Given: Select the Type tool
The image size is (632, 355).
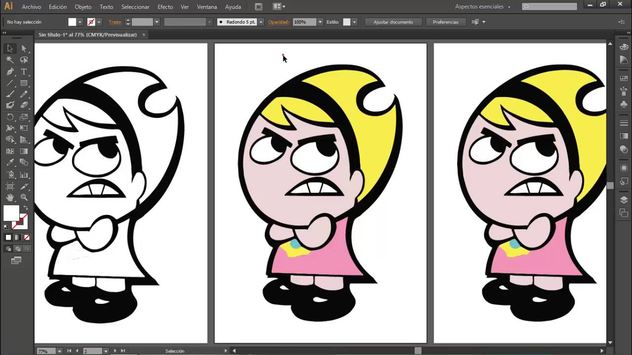Looking at the screenshot, I should tap(24, 71).
